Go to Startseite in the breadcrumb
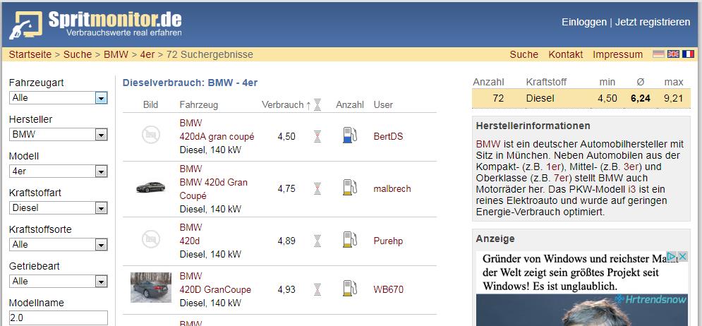 click(30, 54)
